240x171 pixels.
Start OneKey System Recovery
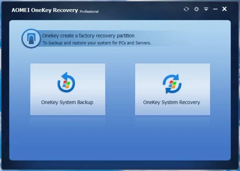pos(172,89)
